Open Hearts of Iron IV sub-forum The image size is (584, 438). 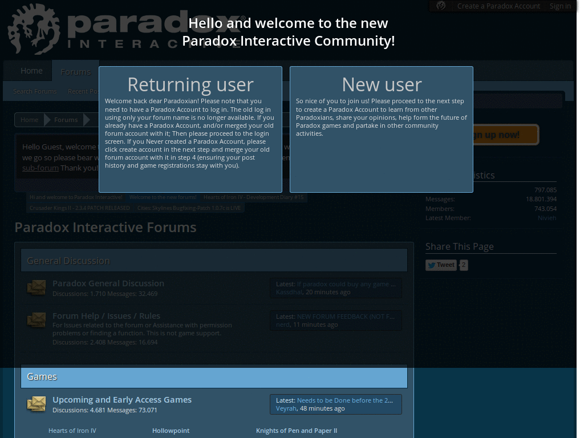pos(72,431)
